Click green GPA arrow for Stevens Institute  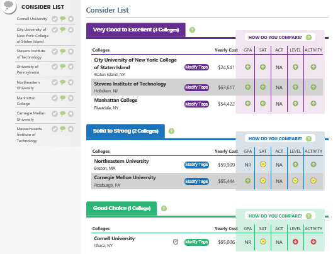coord(247,87)
